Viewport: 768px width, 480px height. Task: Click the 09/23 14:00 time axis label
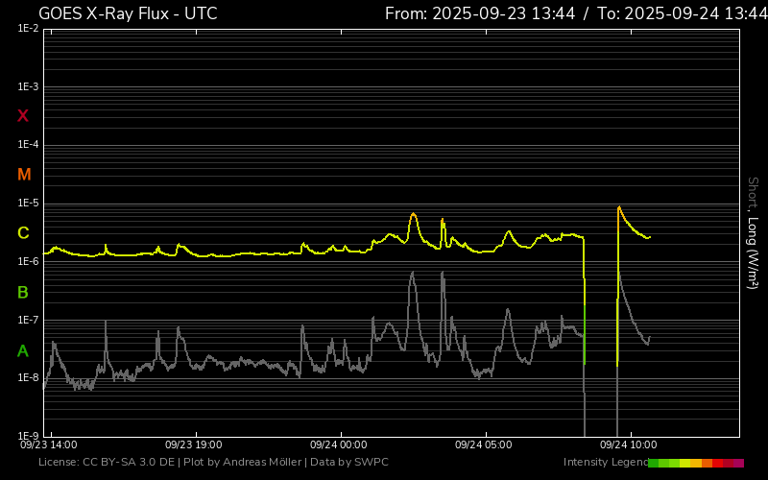(49, 445)
